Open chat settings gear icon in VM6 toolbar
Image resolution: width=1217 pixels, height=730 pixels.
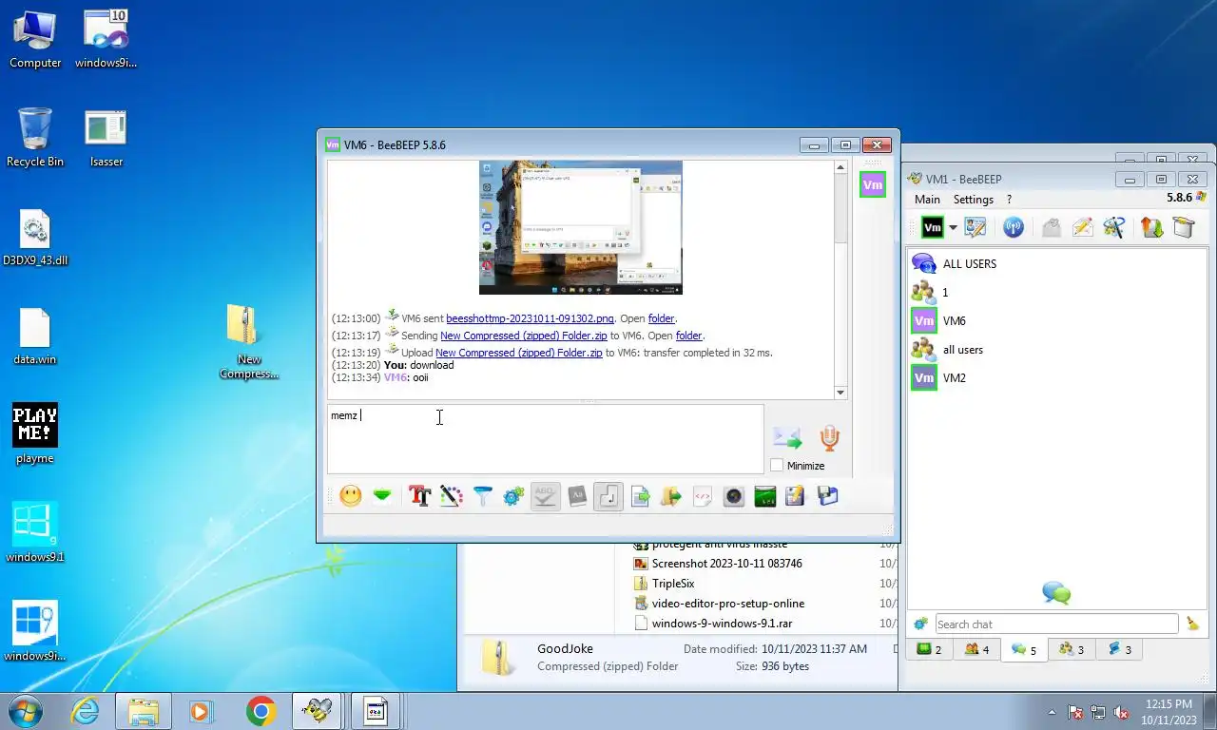point(514,496)
